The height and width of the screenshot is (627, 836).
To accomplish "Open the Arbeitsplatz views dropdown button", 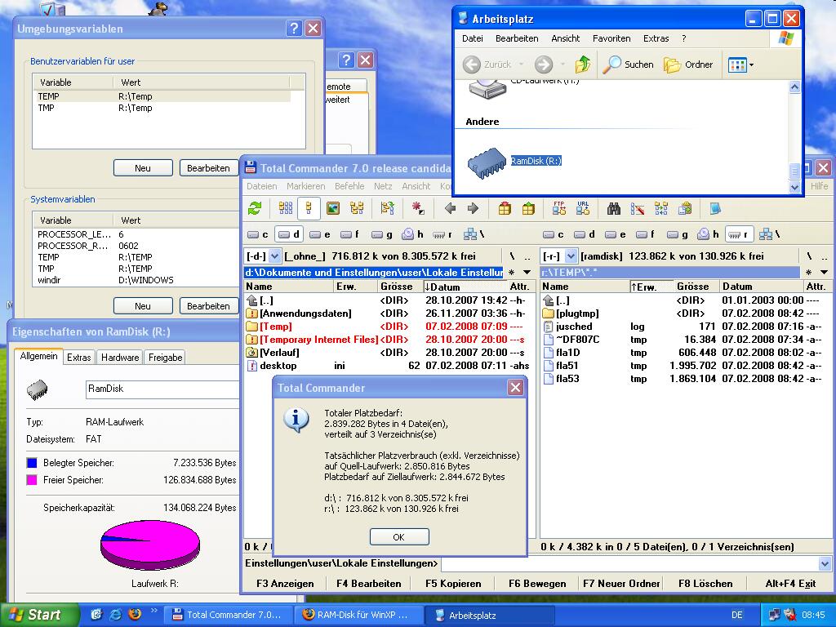I will (740, 65).
